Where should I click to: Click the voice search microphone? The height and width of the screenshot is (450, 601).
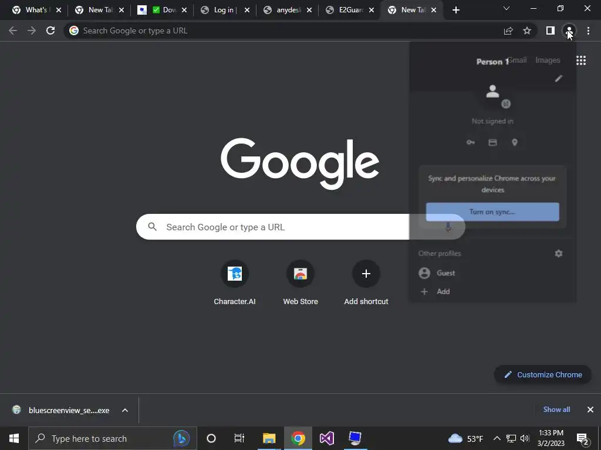pyautogui.click(x=448, y=227)
